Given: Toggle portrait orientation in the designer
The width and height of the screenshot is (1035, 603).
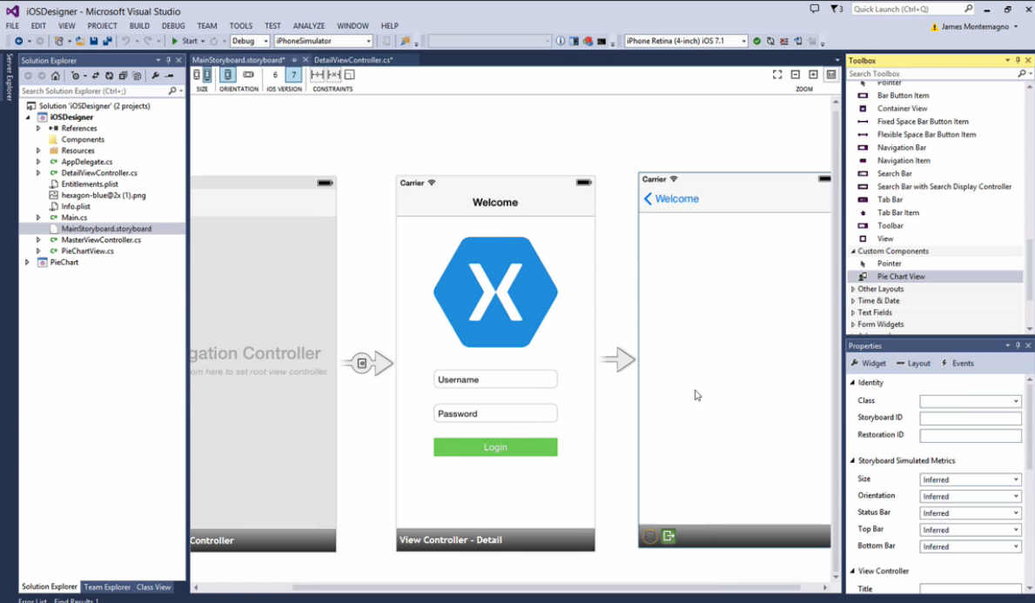Looking at the screenshot, I should (228, 75).
